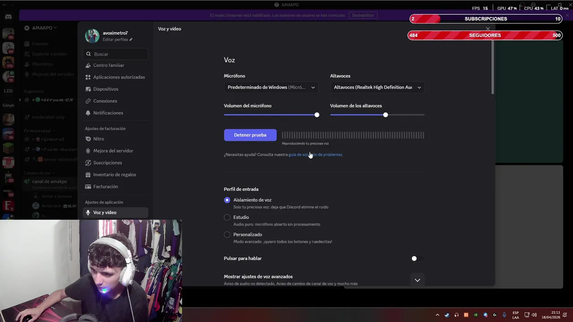Open the Micrófono device dropdown
The image size is (573, 322).
point(271,87)
